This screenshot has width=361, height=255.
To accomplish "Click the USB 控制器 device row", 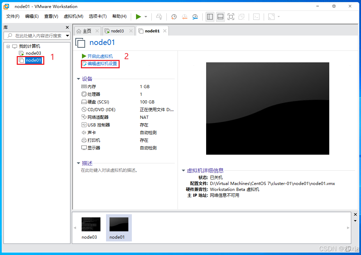I will coord(128,125).
